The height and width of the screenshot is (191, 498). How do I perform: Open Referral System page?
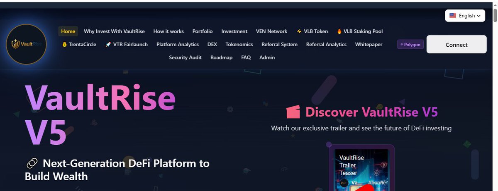tap(279, 44)
